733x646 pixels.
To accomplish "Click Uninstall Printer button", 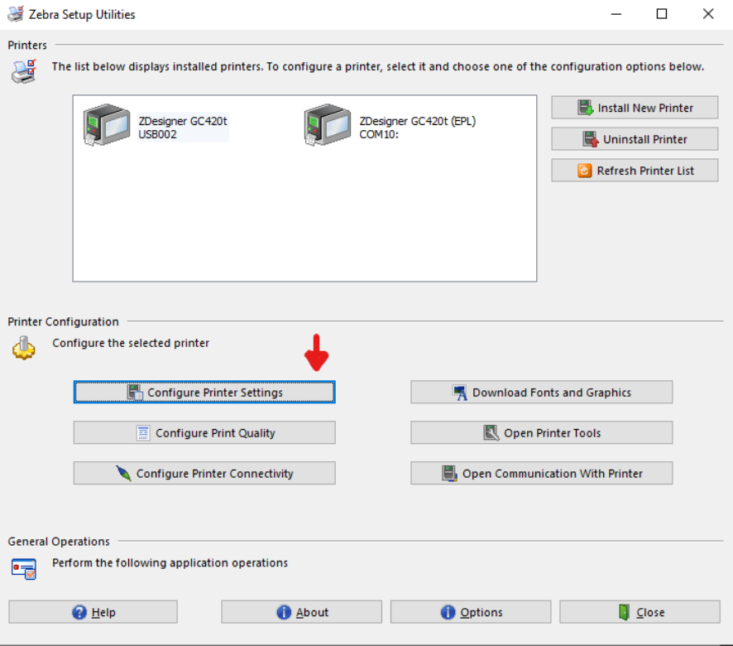I will tap(635, 139).
